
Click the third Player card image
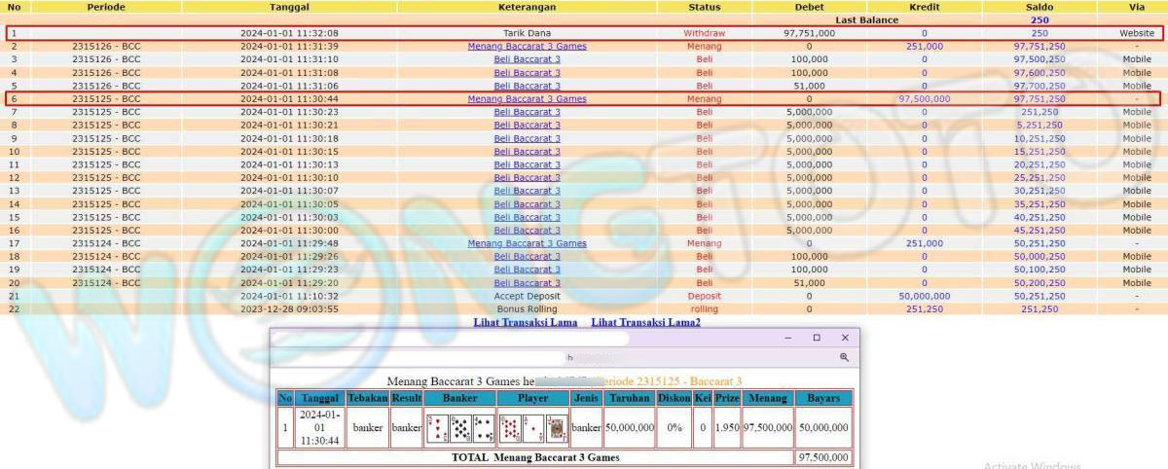point(557,428)
